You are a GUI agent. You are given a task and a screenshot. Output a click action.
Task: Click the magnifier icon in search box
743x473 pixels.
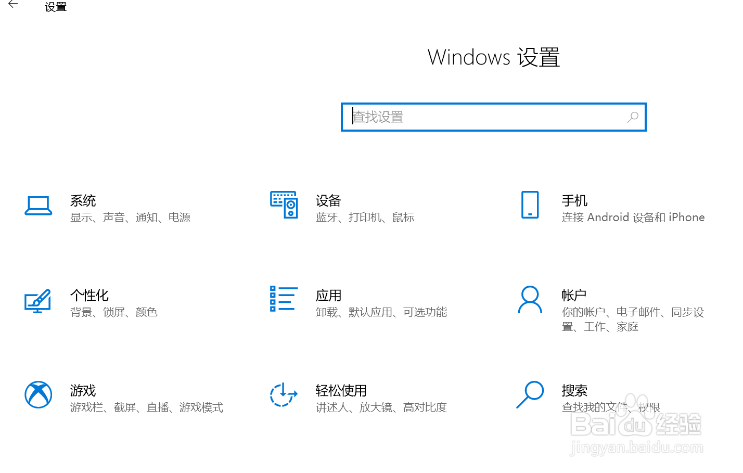point(633,117)
